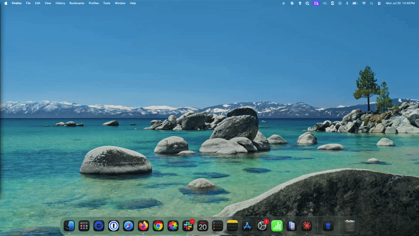Open Finder from the Dock
The height and width of the screenshot is (236, 419).
69,226
